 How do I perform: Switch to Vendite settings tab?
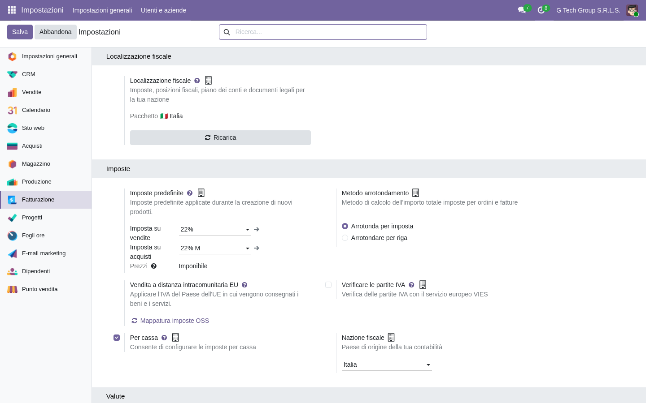(46, 92)
